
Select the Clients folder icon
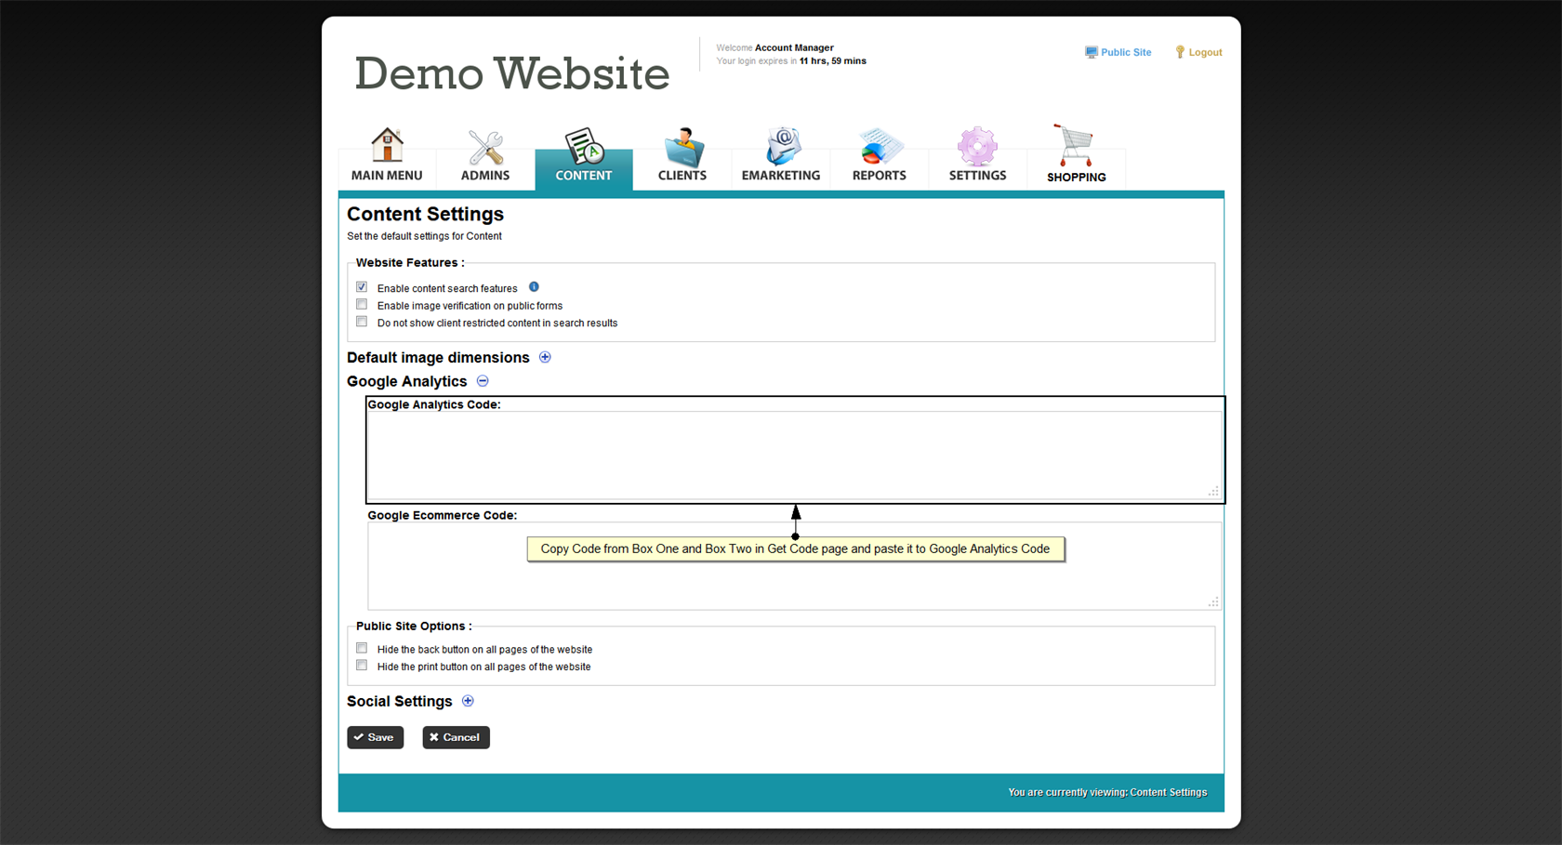tap(682, 147)
